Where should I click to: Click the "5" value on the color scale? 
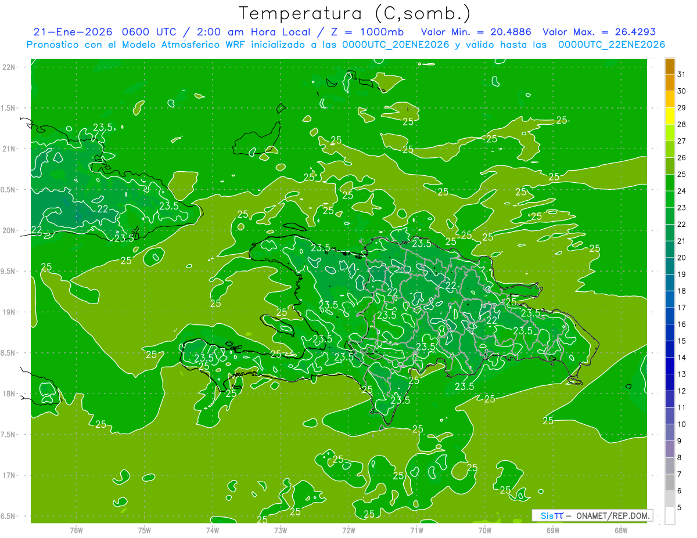point(680,508)
